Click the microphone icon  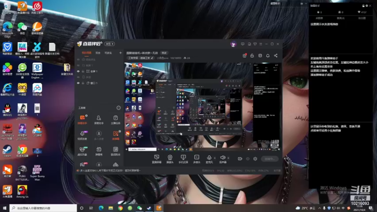(x=209, y=158)
